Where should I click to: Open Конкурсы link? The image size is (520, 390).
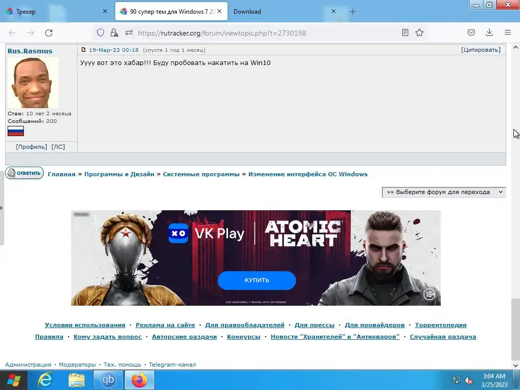(x=243, y=337)
